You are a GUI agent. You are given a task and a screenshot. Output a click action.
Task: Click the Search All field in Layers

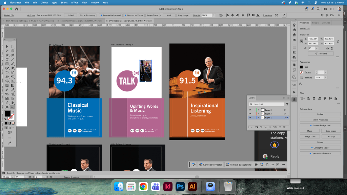[266, 104]
